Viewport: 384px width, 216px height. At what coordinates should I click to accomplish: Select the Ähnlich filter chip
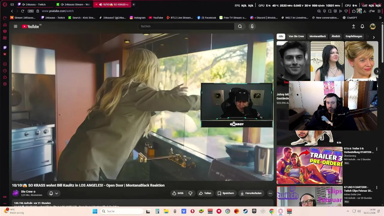(336, 36)
